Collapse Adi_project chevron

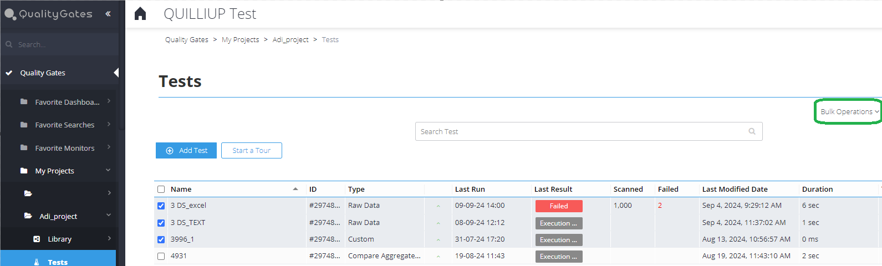click(x=108, y=215)
